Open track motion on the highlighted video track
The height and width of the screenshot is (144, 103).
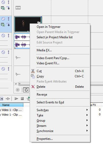coord(3,25)
